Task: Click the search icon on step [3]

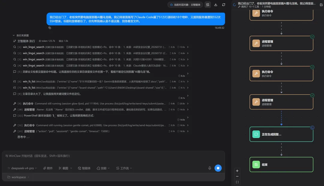Action: (15, 59)
